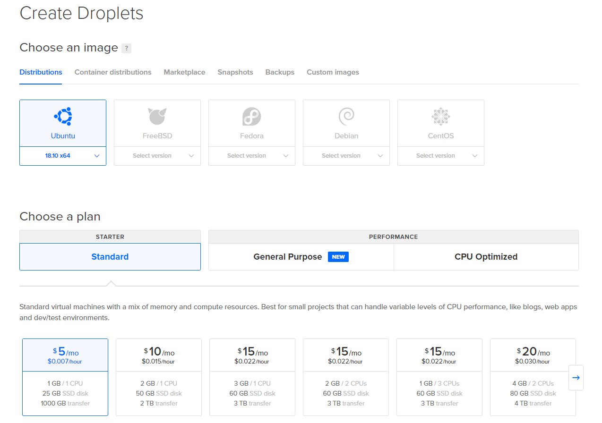This screenshot has width=602, height=423.
Task: Switch to Container distributions tab
Action: [113, 72]
